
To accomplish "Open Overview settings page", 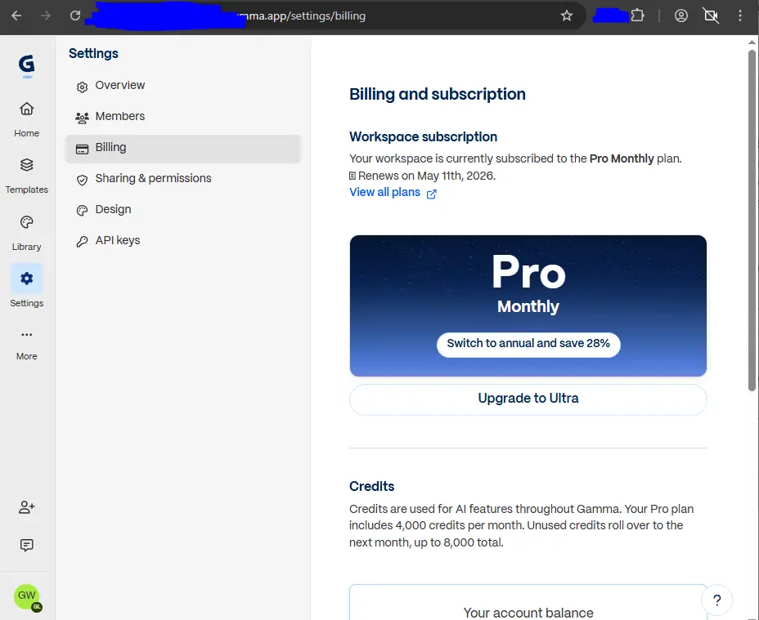I will 183,86.
